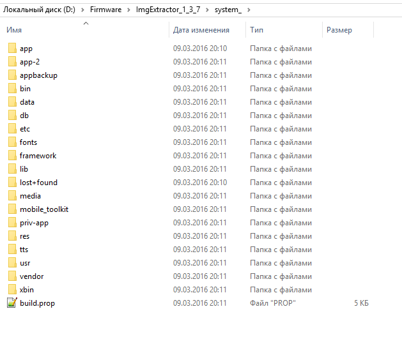This screenshot has width=402, height=353.
Task: Select the mobile_toolkit folder icon
Action: [x=12, y=209]
